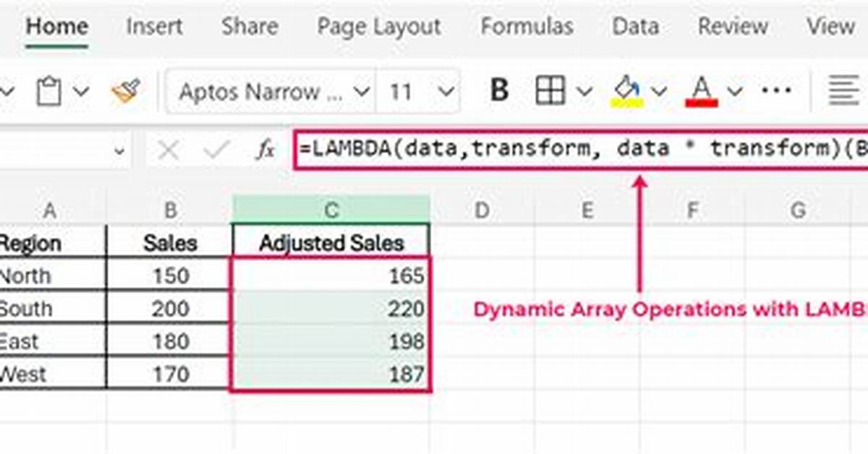Select column G header
The width and height of the screenshot is (868, 454).
pos(798,210)
